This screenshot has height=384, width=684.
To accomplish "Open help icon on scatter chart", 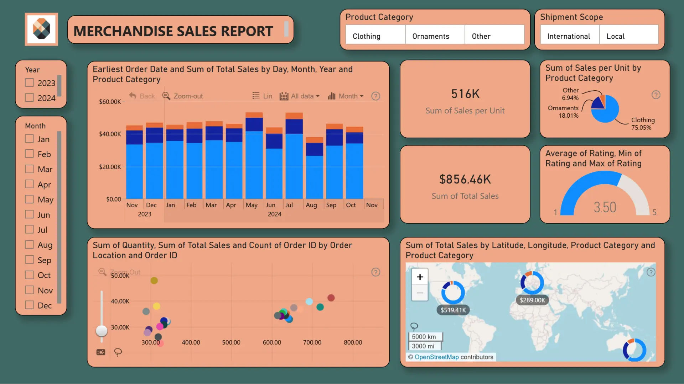I will click(375, 272).
